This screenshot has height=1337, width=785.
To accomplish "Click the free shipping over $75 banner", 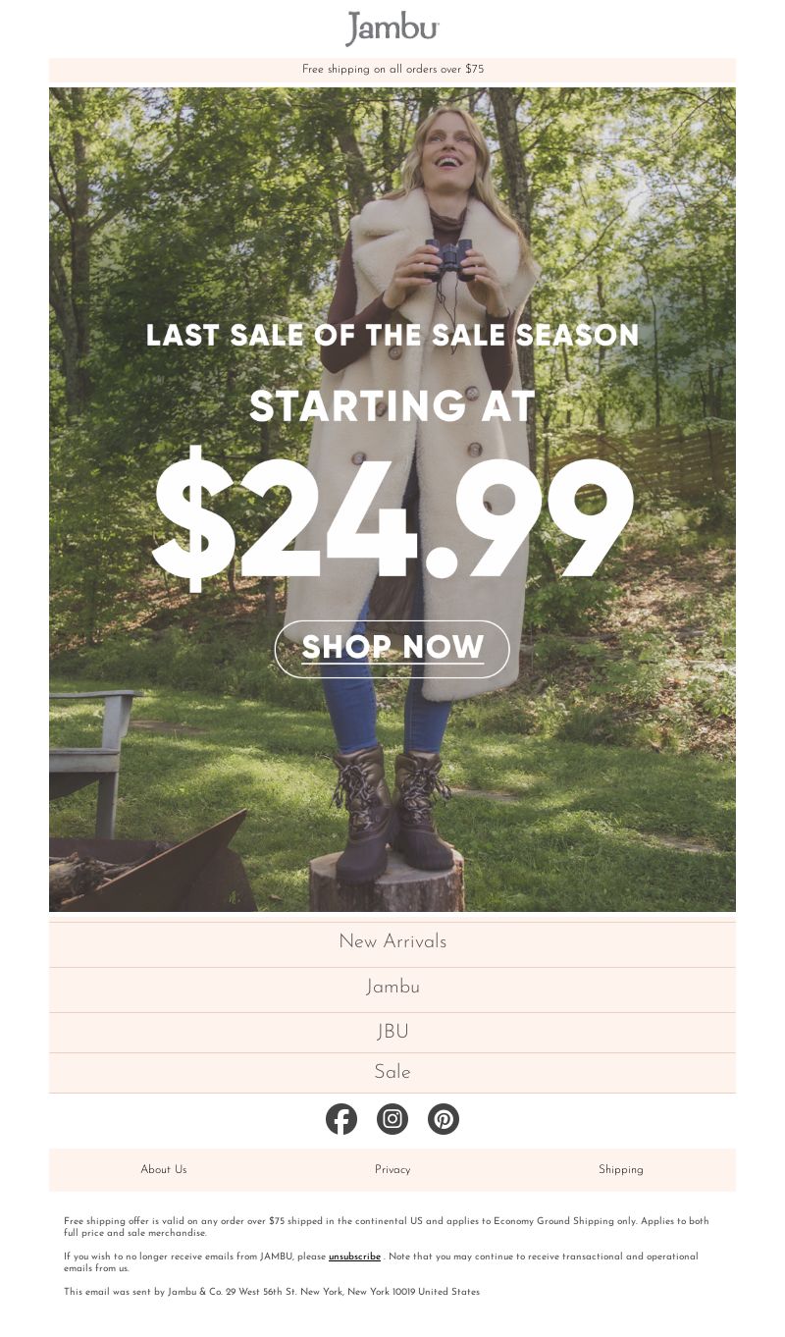I will click(x=392, y=70).
